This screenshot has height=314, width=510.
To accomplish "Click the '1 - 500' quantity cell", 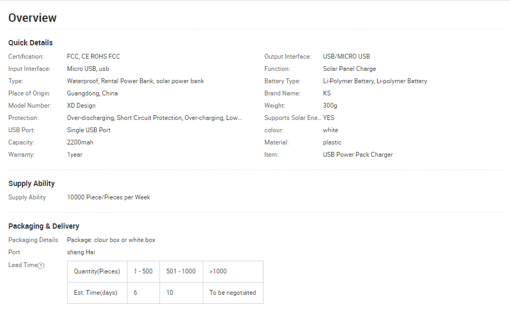I will pos(143,271).
